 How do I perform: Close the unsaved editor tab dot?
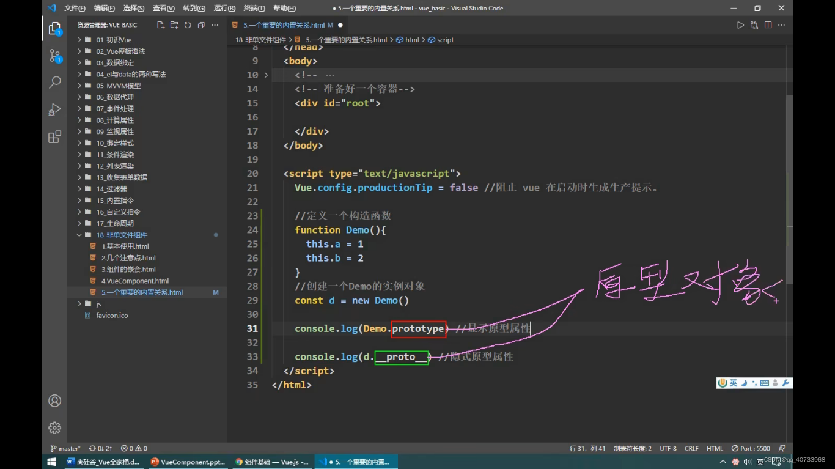[x=340, y=25]
